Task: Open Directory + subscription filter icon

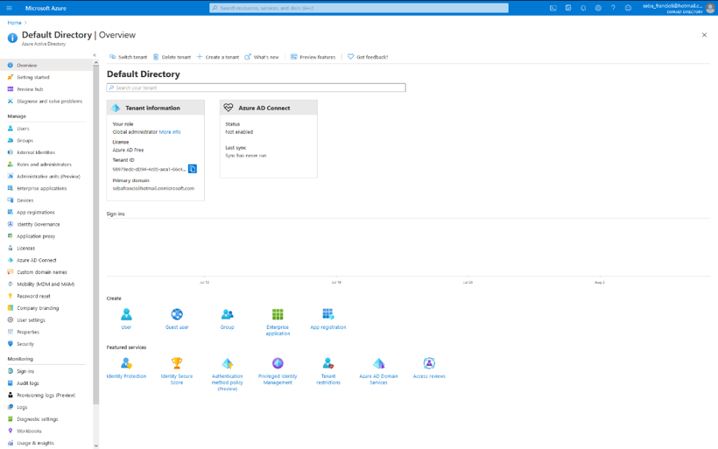Action: coord(568,8)
